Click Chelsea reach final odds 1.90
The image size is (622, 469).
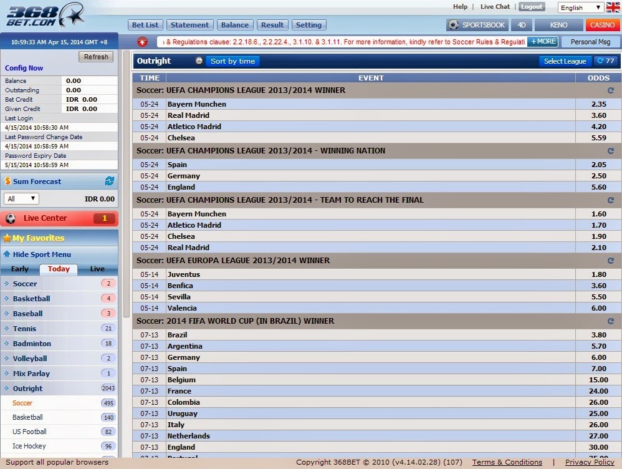598,236
